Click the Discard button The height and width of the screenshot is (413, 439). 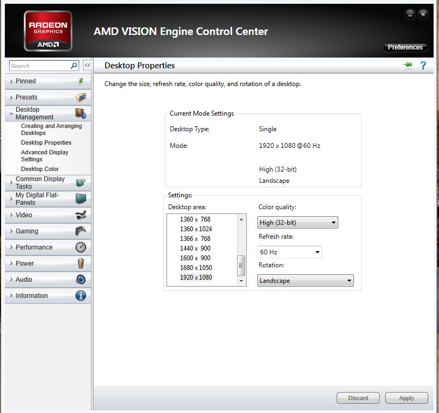(358, 398)
